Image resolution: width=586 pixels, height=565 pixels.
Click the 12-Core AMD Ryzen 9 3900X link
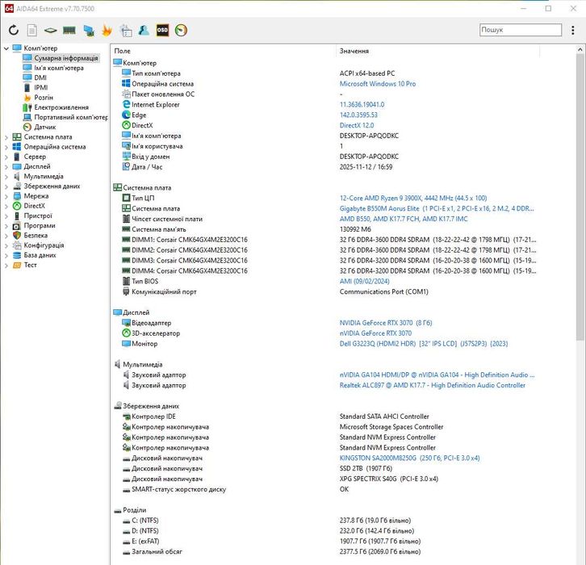click(x=413, y=198)
